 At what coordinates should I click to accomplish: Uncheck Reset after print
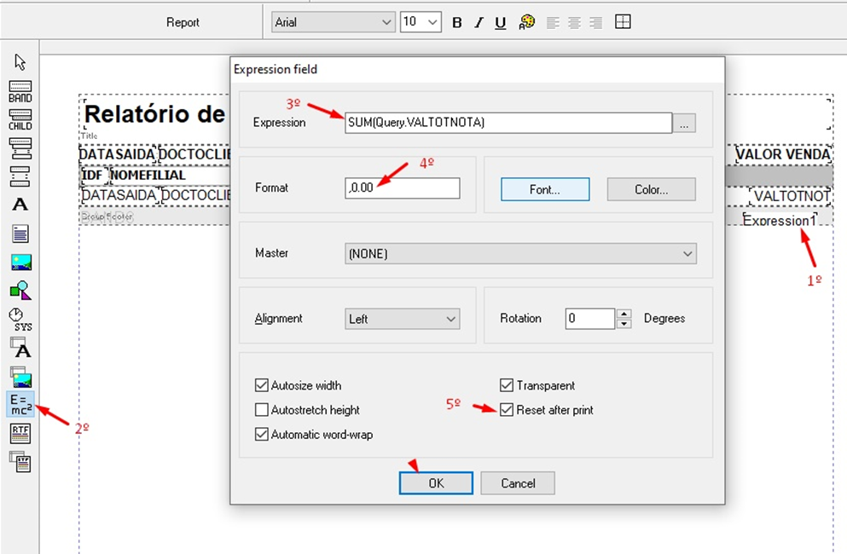point(507,410)
